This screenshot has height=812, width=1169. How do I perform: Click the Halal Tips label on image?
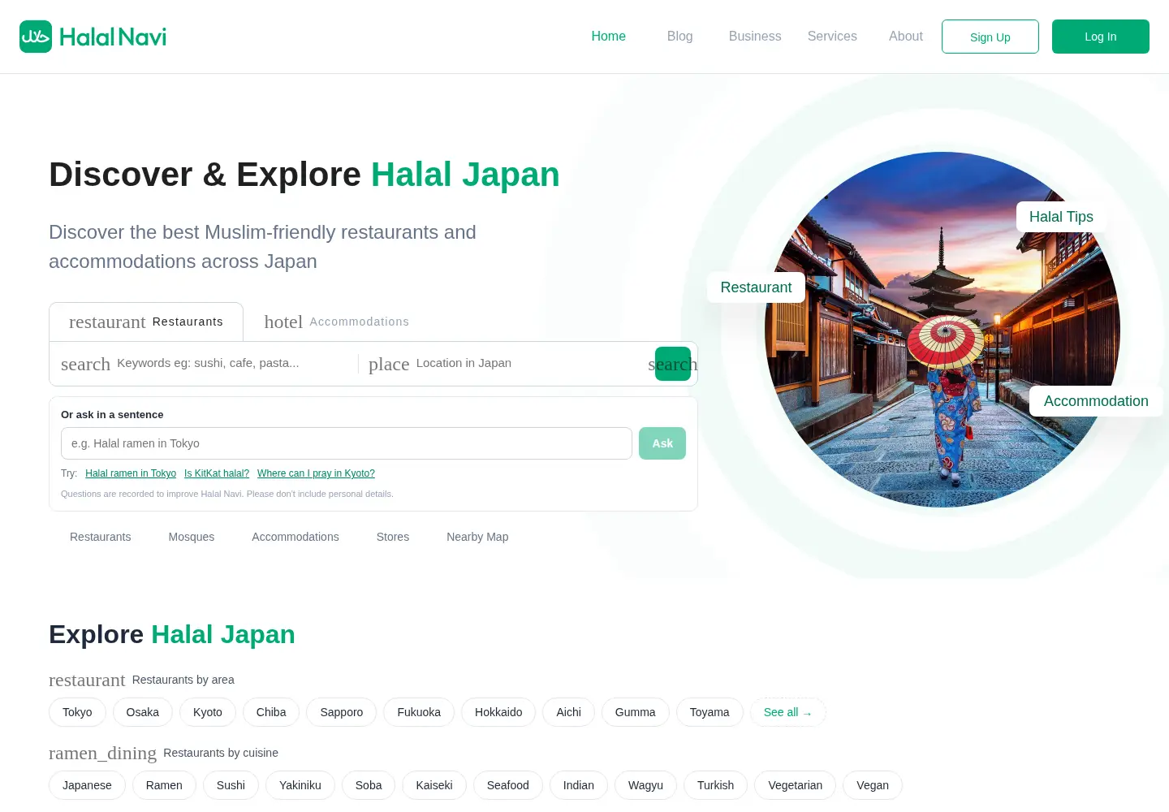(1061, 217)
